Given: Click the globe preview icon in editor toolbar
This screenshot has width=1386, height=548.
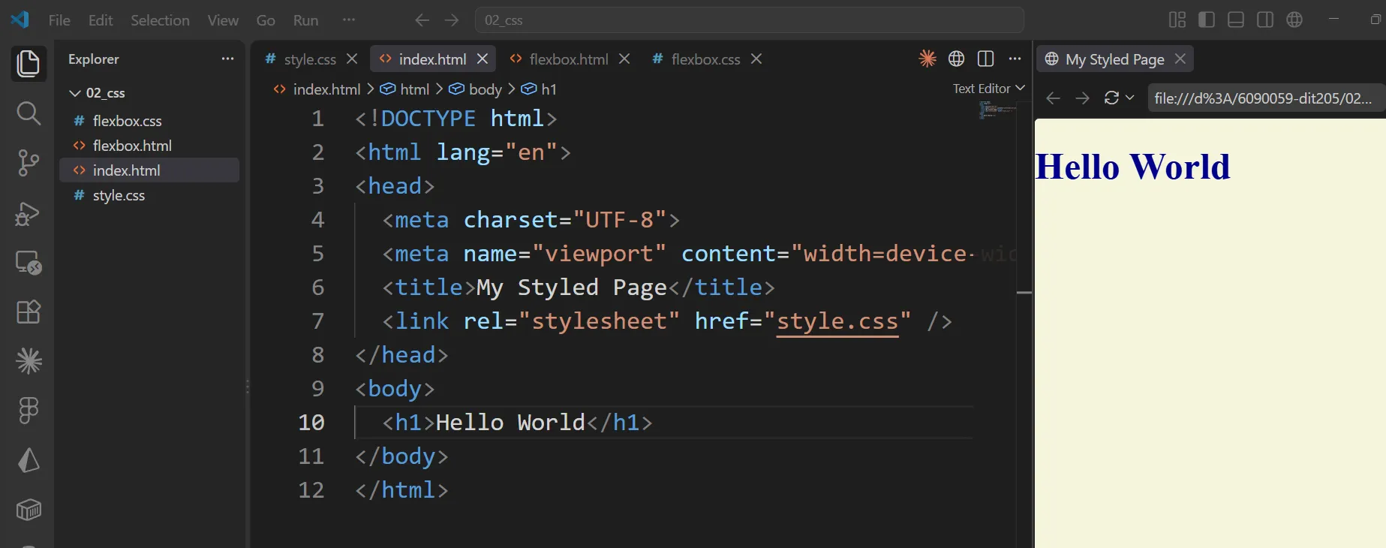Looking at the screenshot, I should [x=956, y=59].
